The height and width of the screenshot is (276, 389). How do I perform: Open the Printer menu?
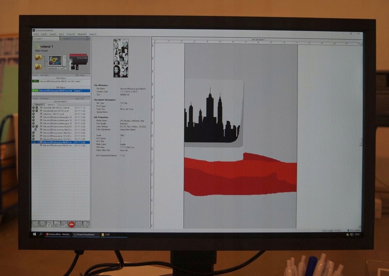[x=71, y=34]
